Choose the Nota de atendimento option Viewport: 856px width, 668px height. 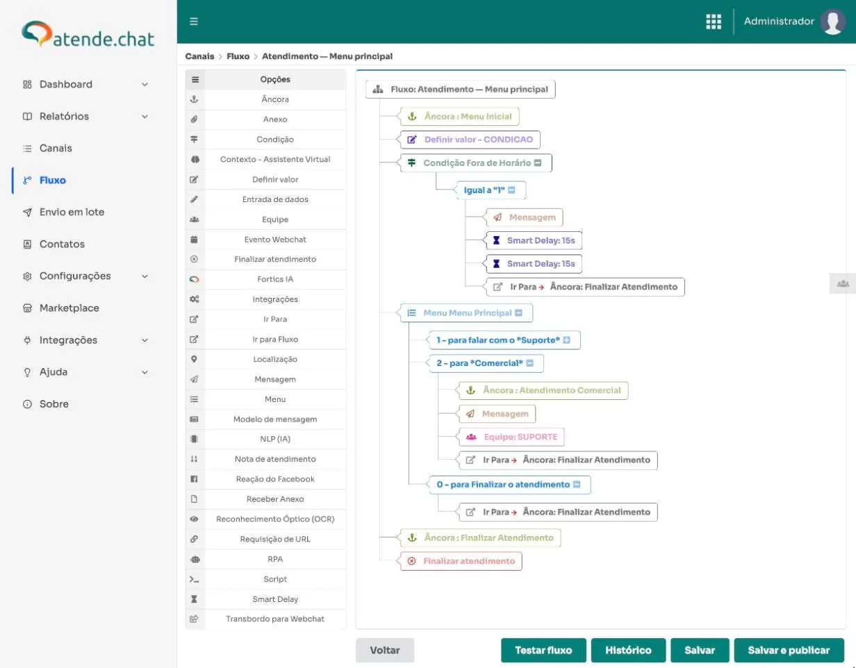pyautogui.click(x=275, y=459)
